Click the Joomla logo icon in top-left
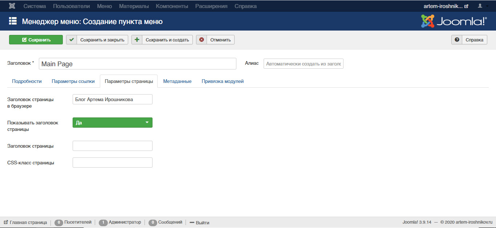This screenshot has height=228, width=496. pyautogui.click(x=12, y=6)
